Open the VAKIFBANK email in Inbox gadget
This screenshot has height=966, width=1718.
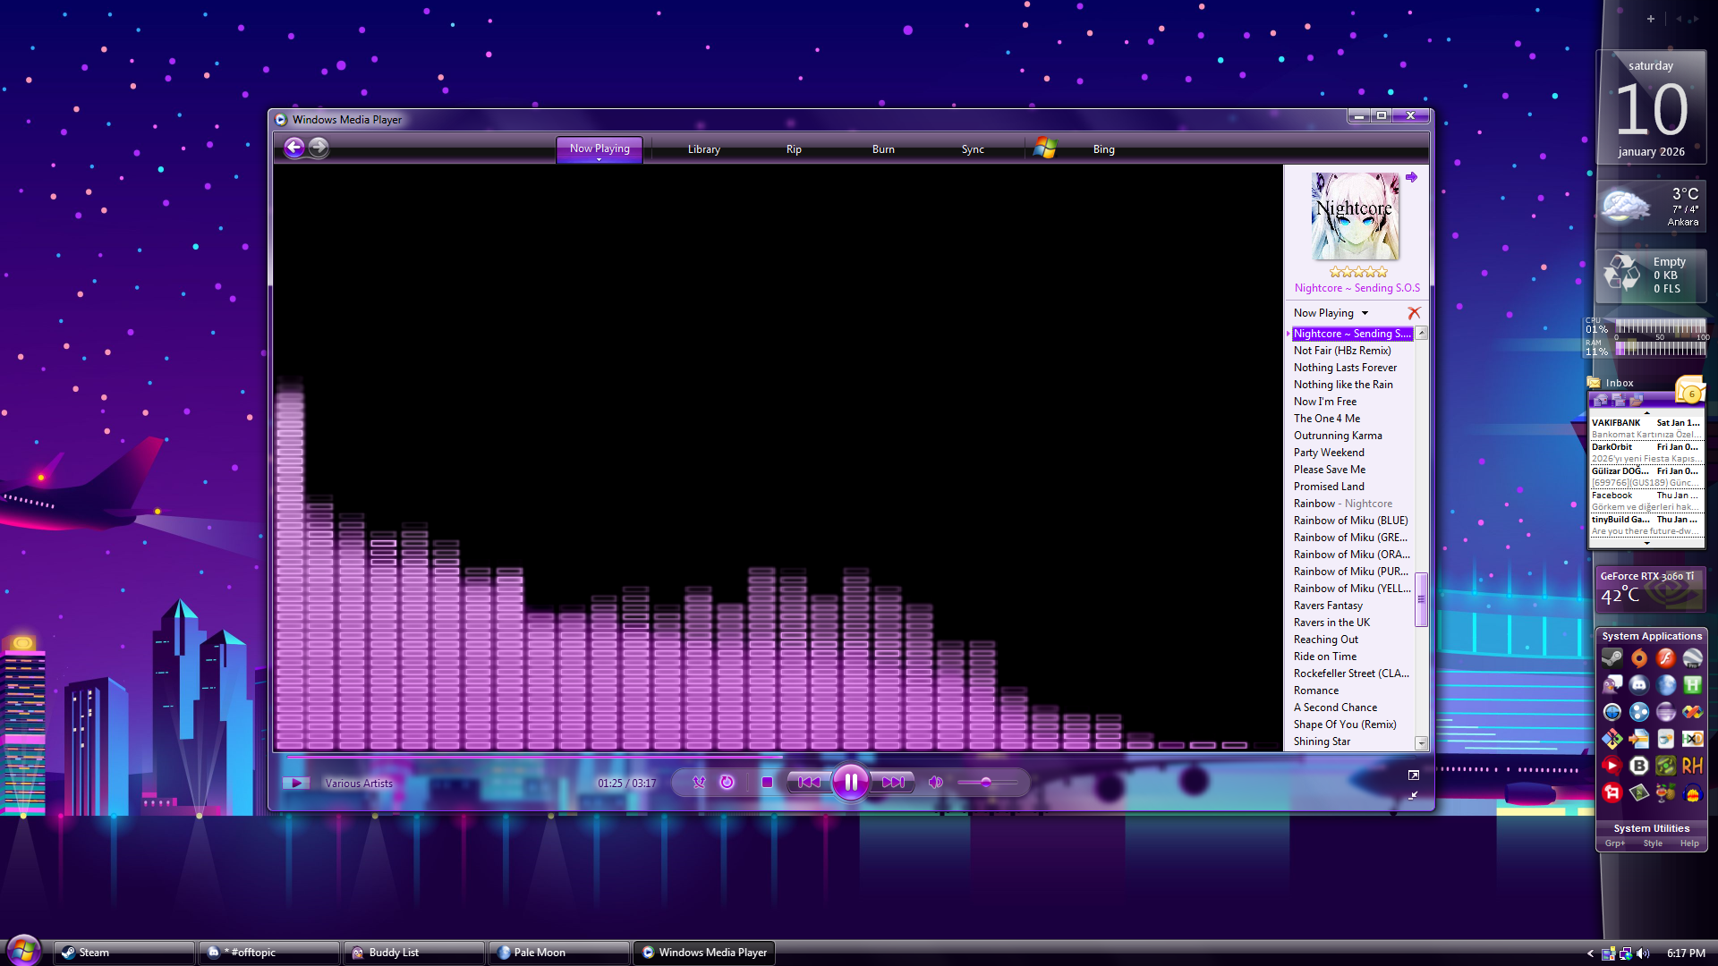1646,428
